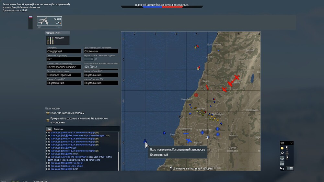Click the Russian flag country icon
Screen dimensions: 324x182
click(x=30, y=17)
